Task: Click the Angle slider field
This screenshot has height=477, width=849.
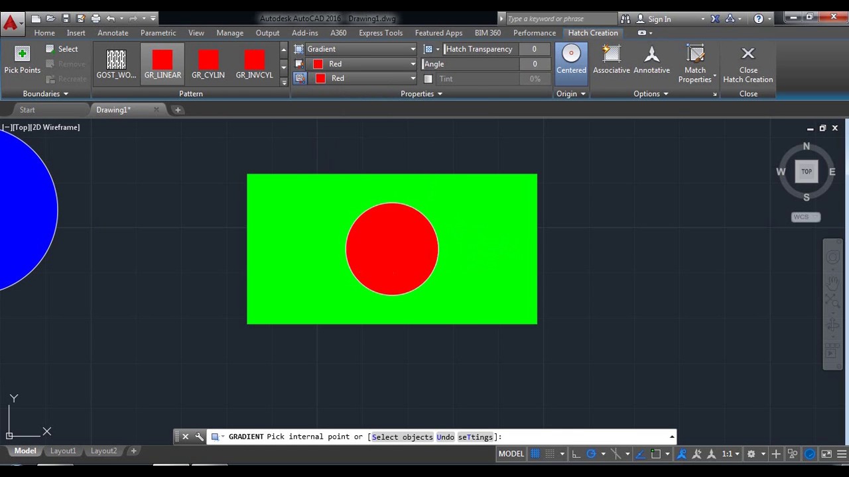Action: [471, 64]
